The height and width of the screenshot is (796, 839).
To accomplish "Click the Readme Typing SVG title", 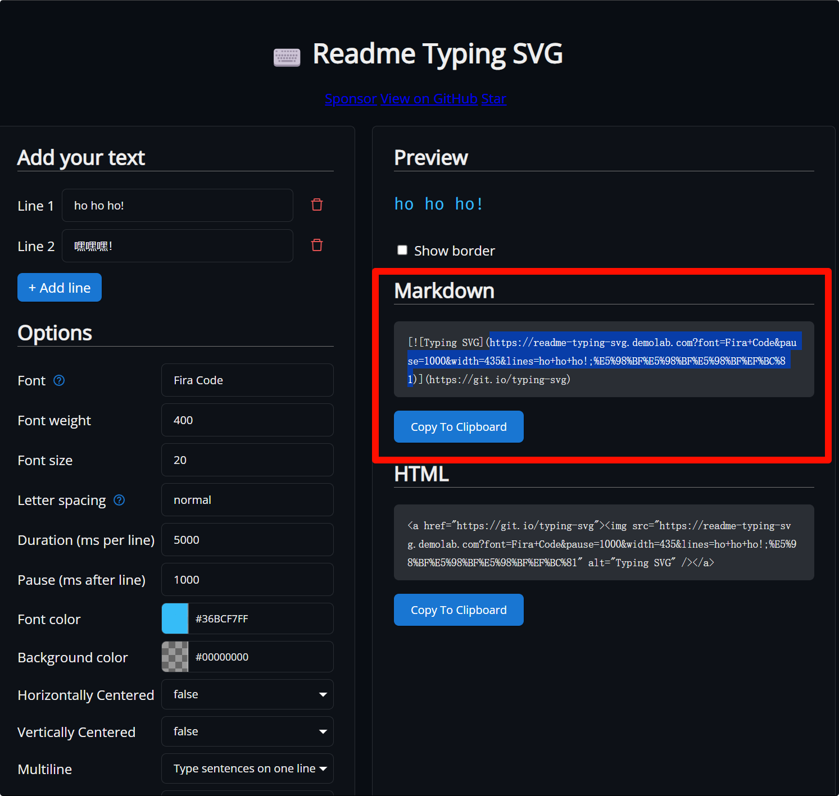I will click(438, 54).
